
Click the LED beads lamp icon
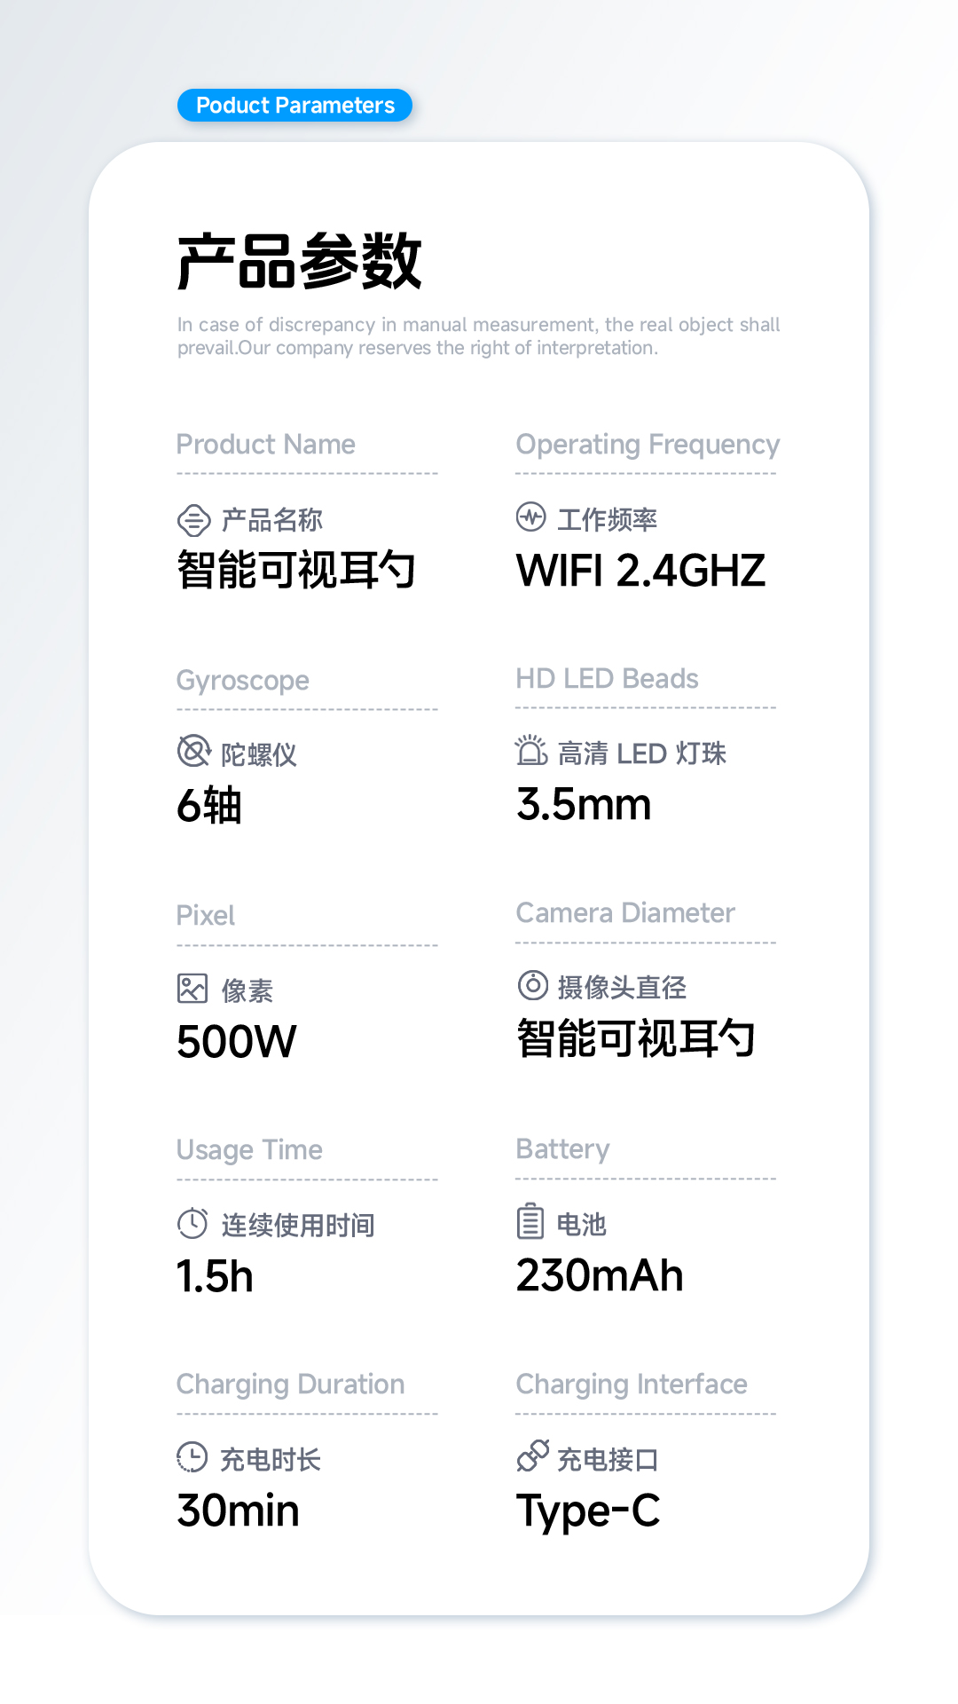[x=531, y=751]
